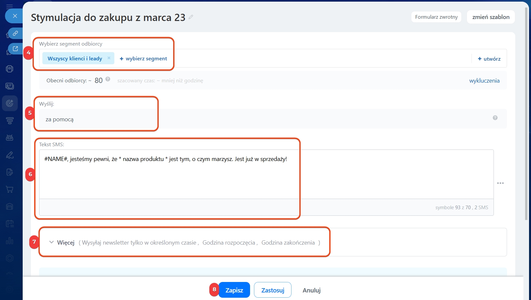
Task: Open the shopping cart icon in sidebar
Action: [10, 189]
